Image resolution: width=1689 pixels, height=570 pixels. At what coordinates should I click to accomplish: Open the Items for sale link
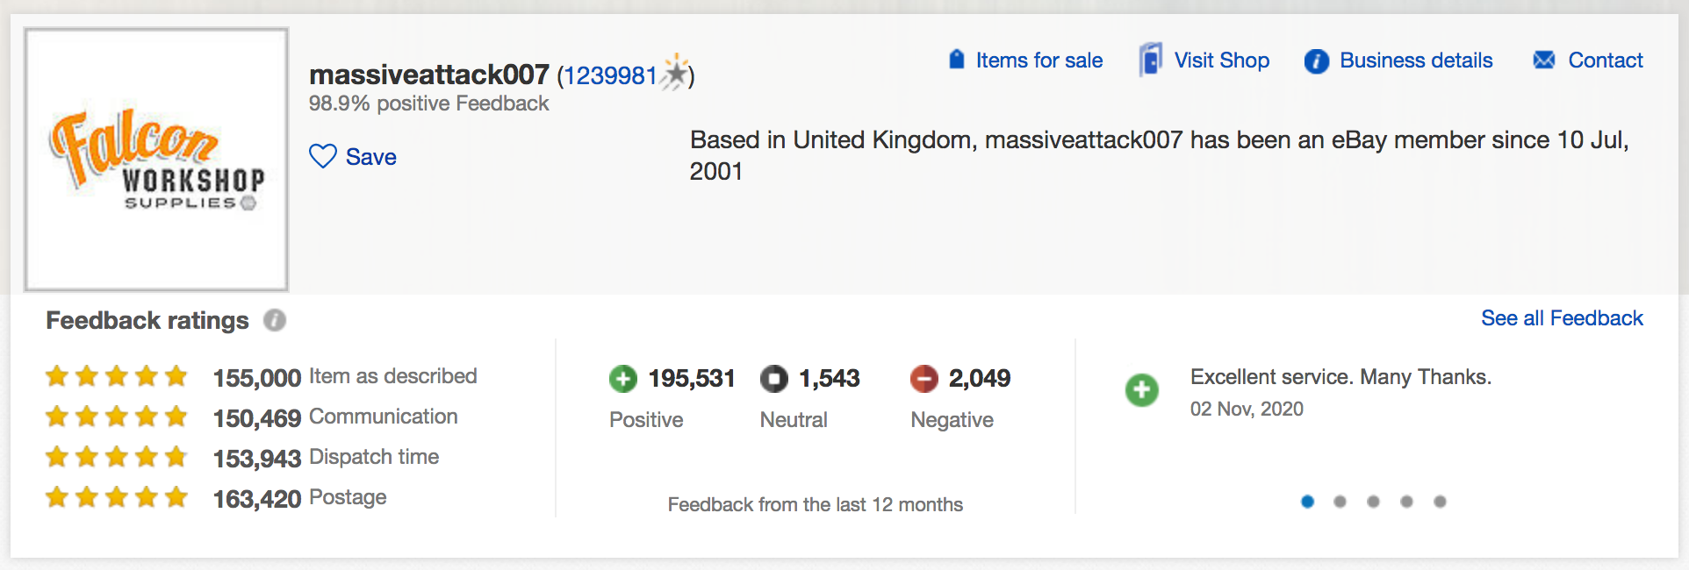click(x=1039, y=61)
